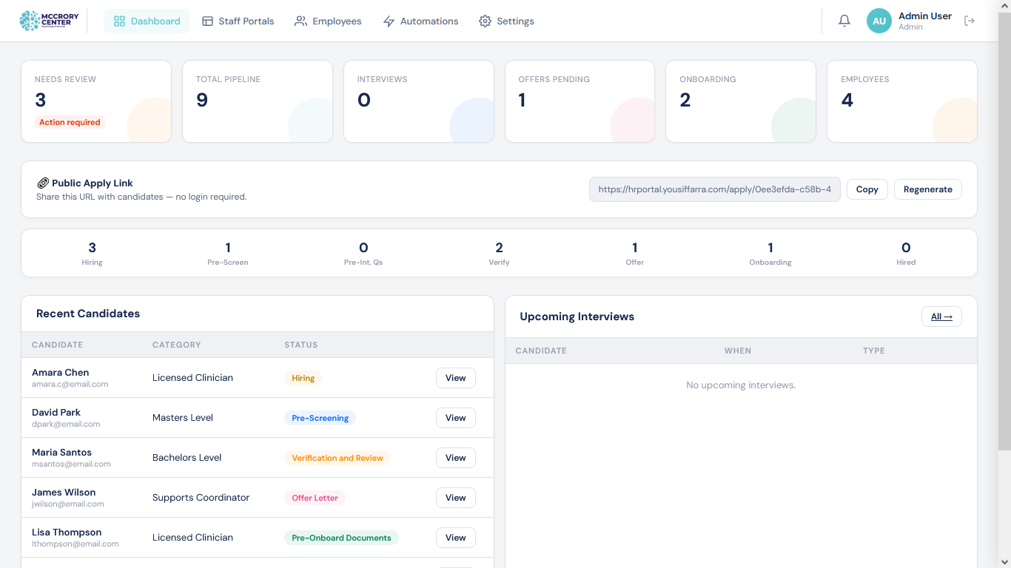Image resolution: width=1011 pixels, height=568 pixels.
Task: Click the CATEGORY column header
Action: coord(177,345)
